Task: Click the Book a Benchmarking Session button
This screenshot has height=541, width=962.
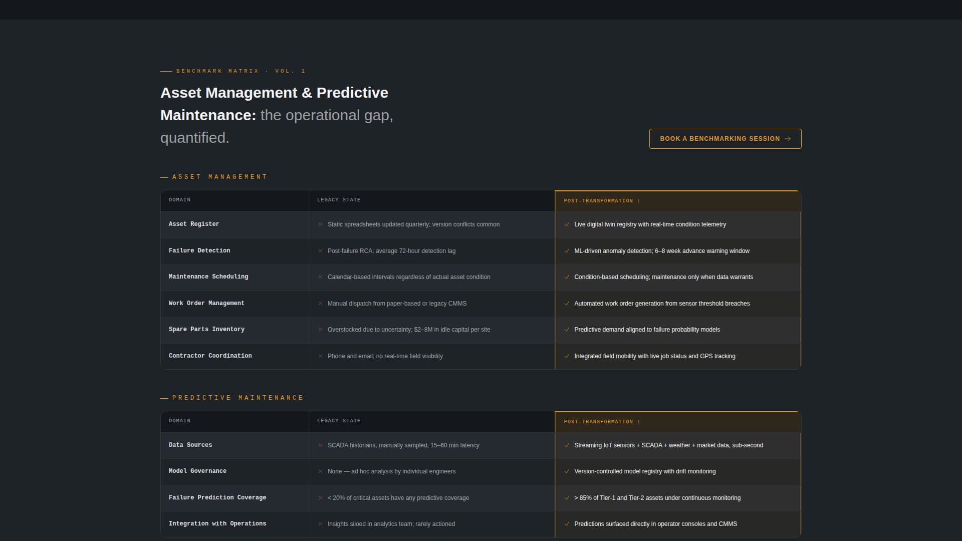Action: pos(725,139)
